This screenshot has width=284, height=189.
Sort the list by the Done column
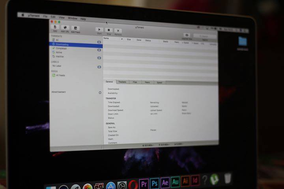point(139,40)
